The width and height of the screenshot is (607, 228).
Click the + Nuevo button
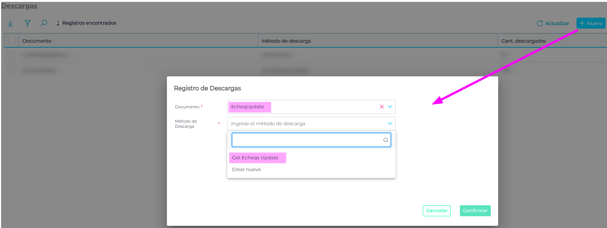click(x=590, y=23)
